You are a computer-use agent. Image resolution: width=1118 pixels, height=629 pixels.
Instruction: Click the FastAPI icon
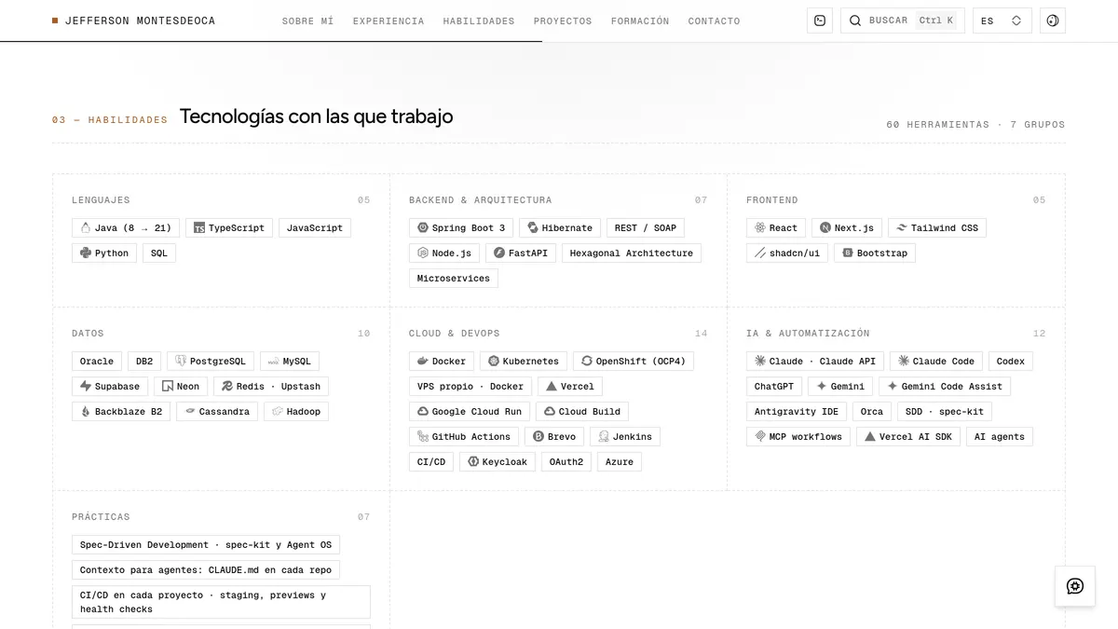pos(499,253)
